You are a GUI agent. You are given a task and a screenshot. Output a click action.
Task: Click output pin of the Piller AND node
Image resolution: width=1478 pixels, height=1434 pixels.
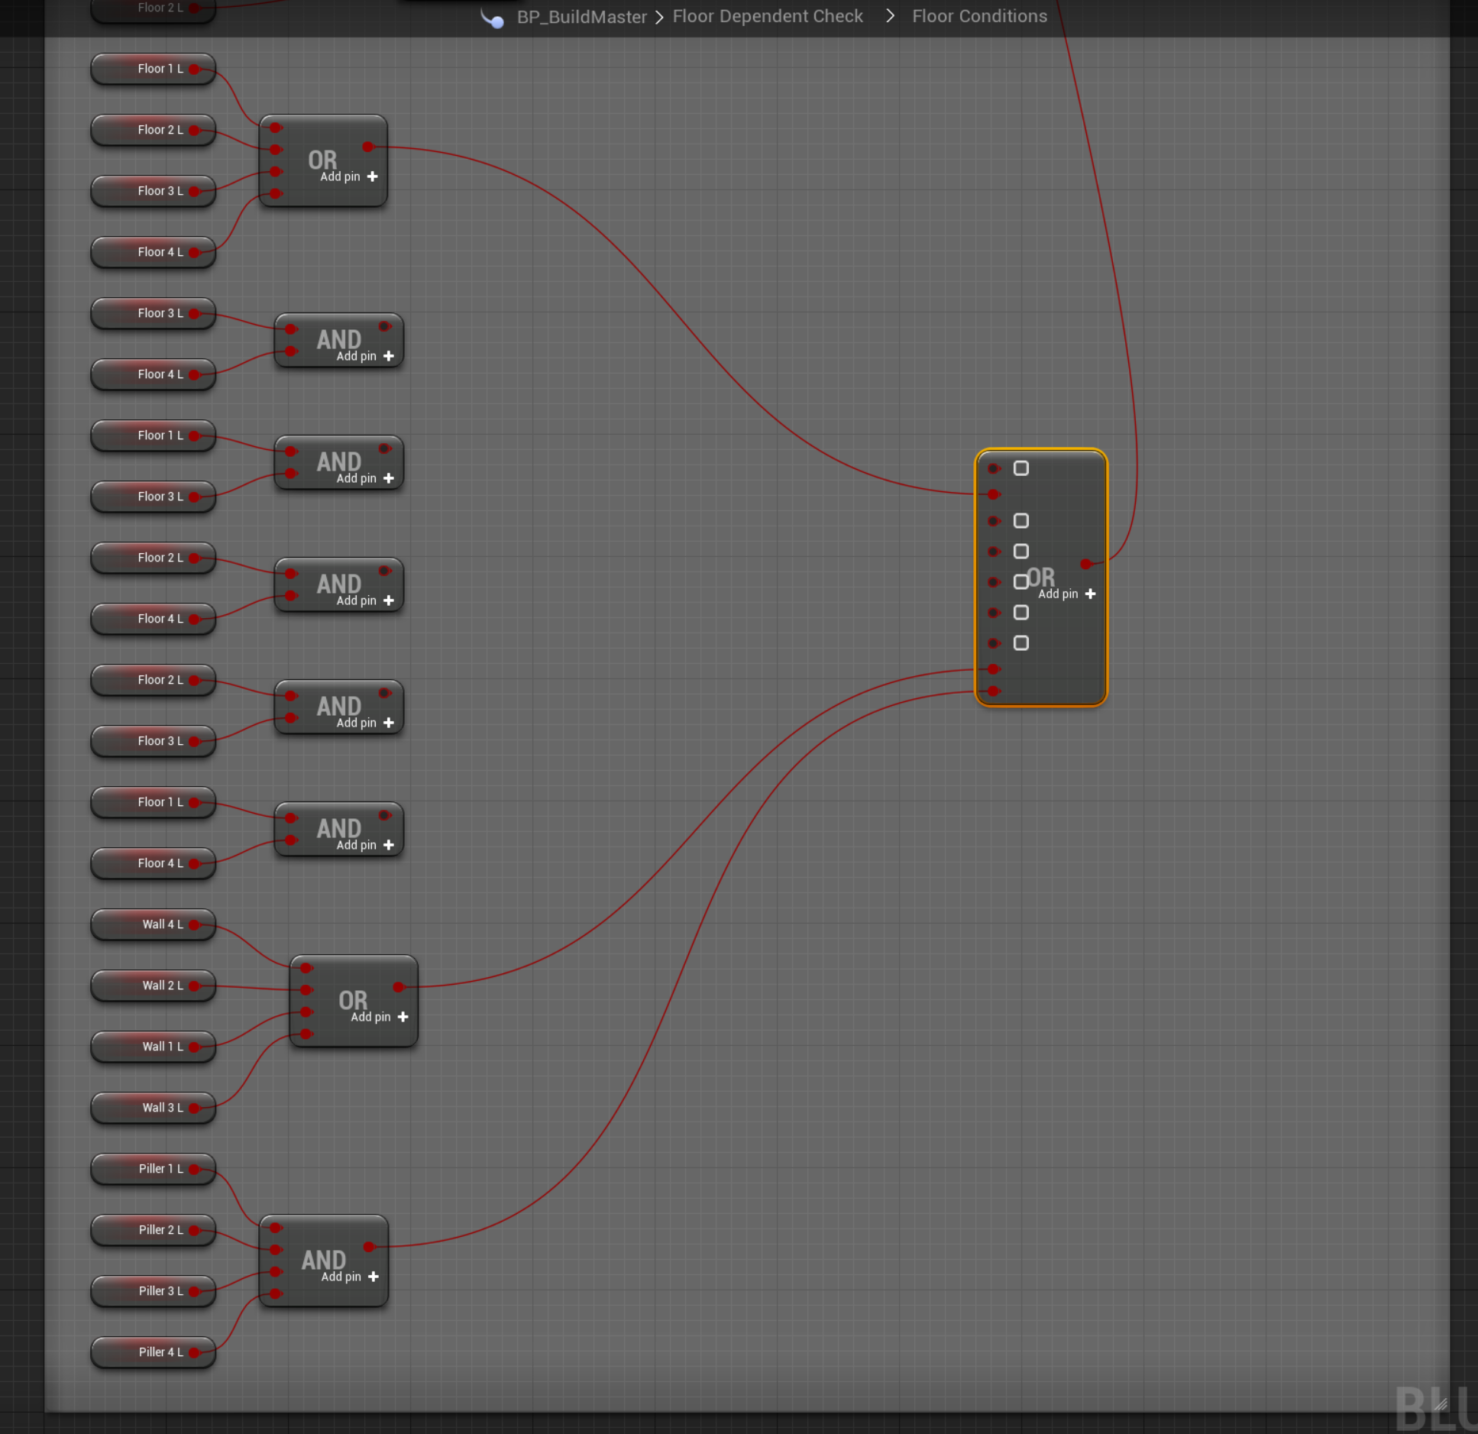tap(369, 1247)
